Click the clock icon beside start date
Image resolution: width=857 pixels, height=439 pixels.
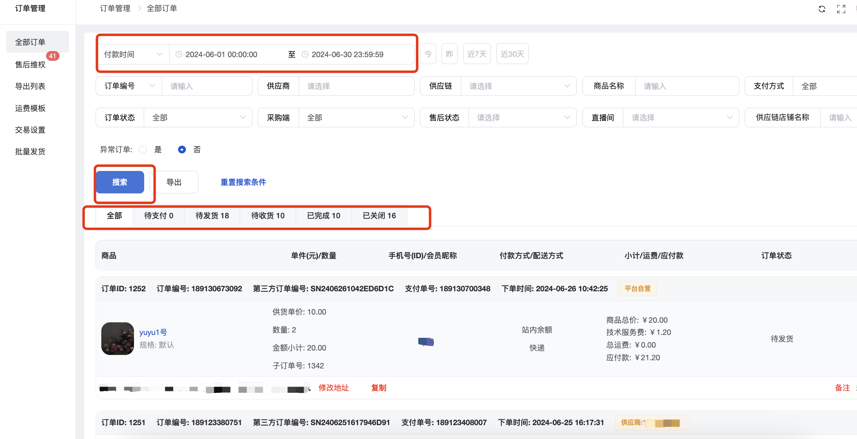coord(179,54)
